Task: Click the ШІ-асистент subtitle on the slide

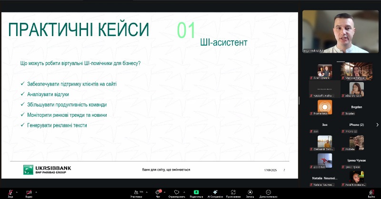Action: (223, 42)
